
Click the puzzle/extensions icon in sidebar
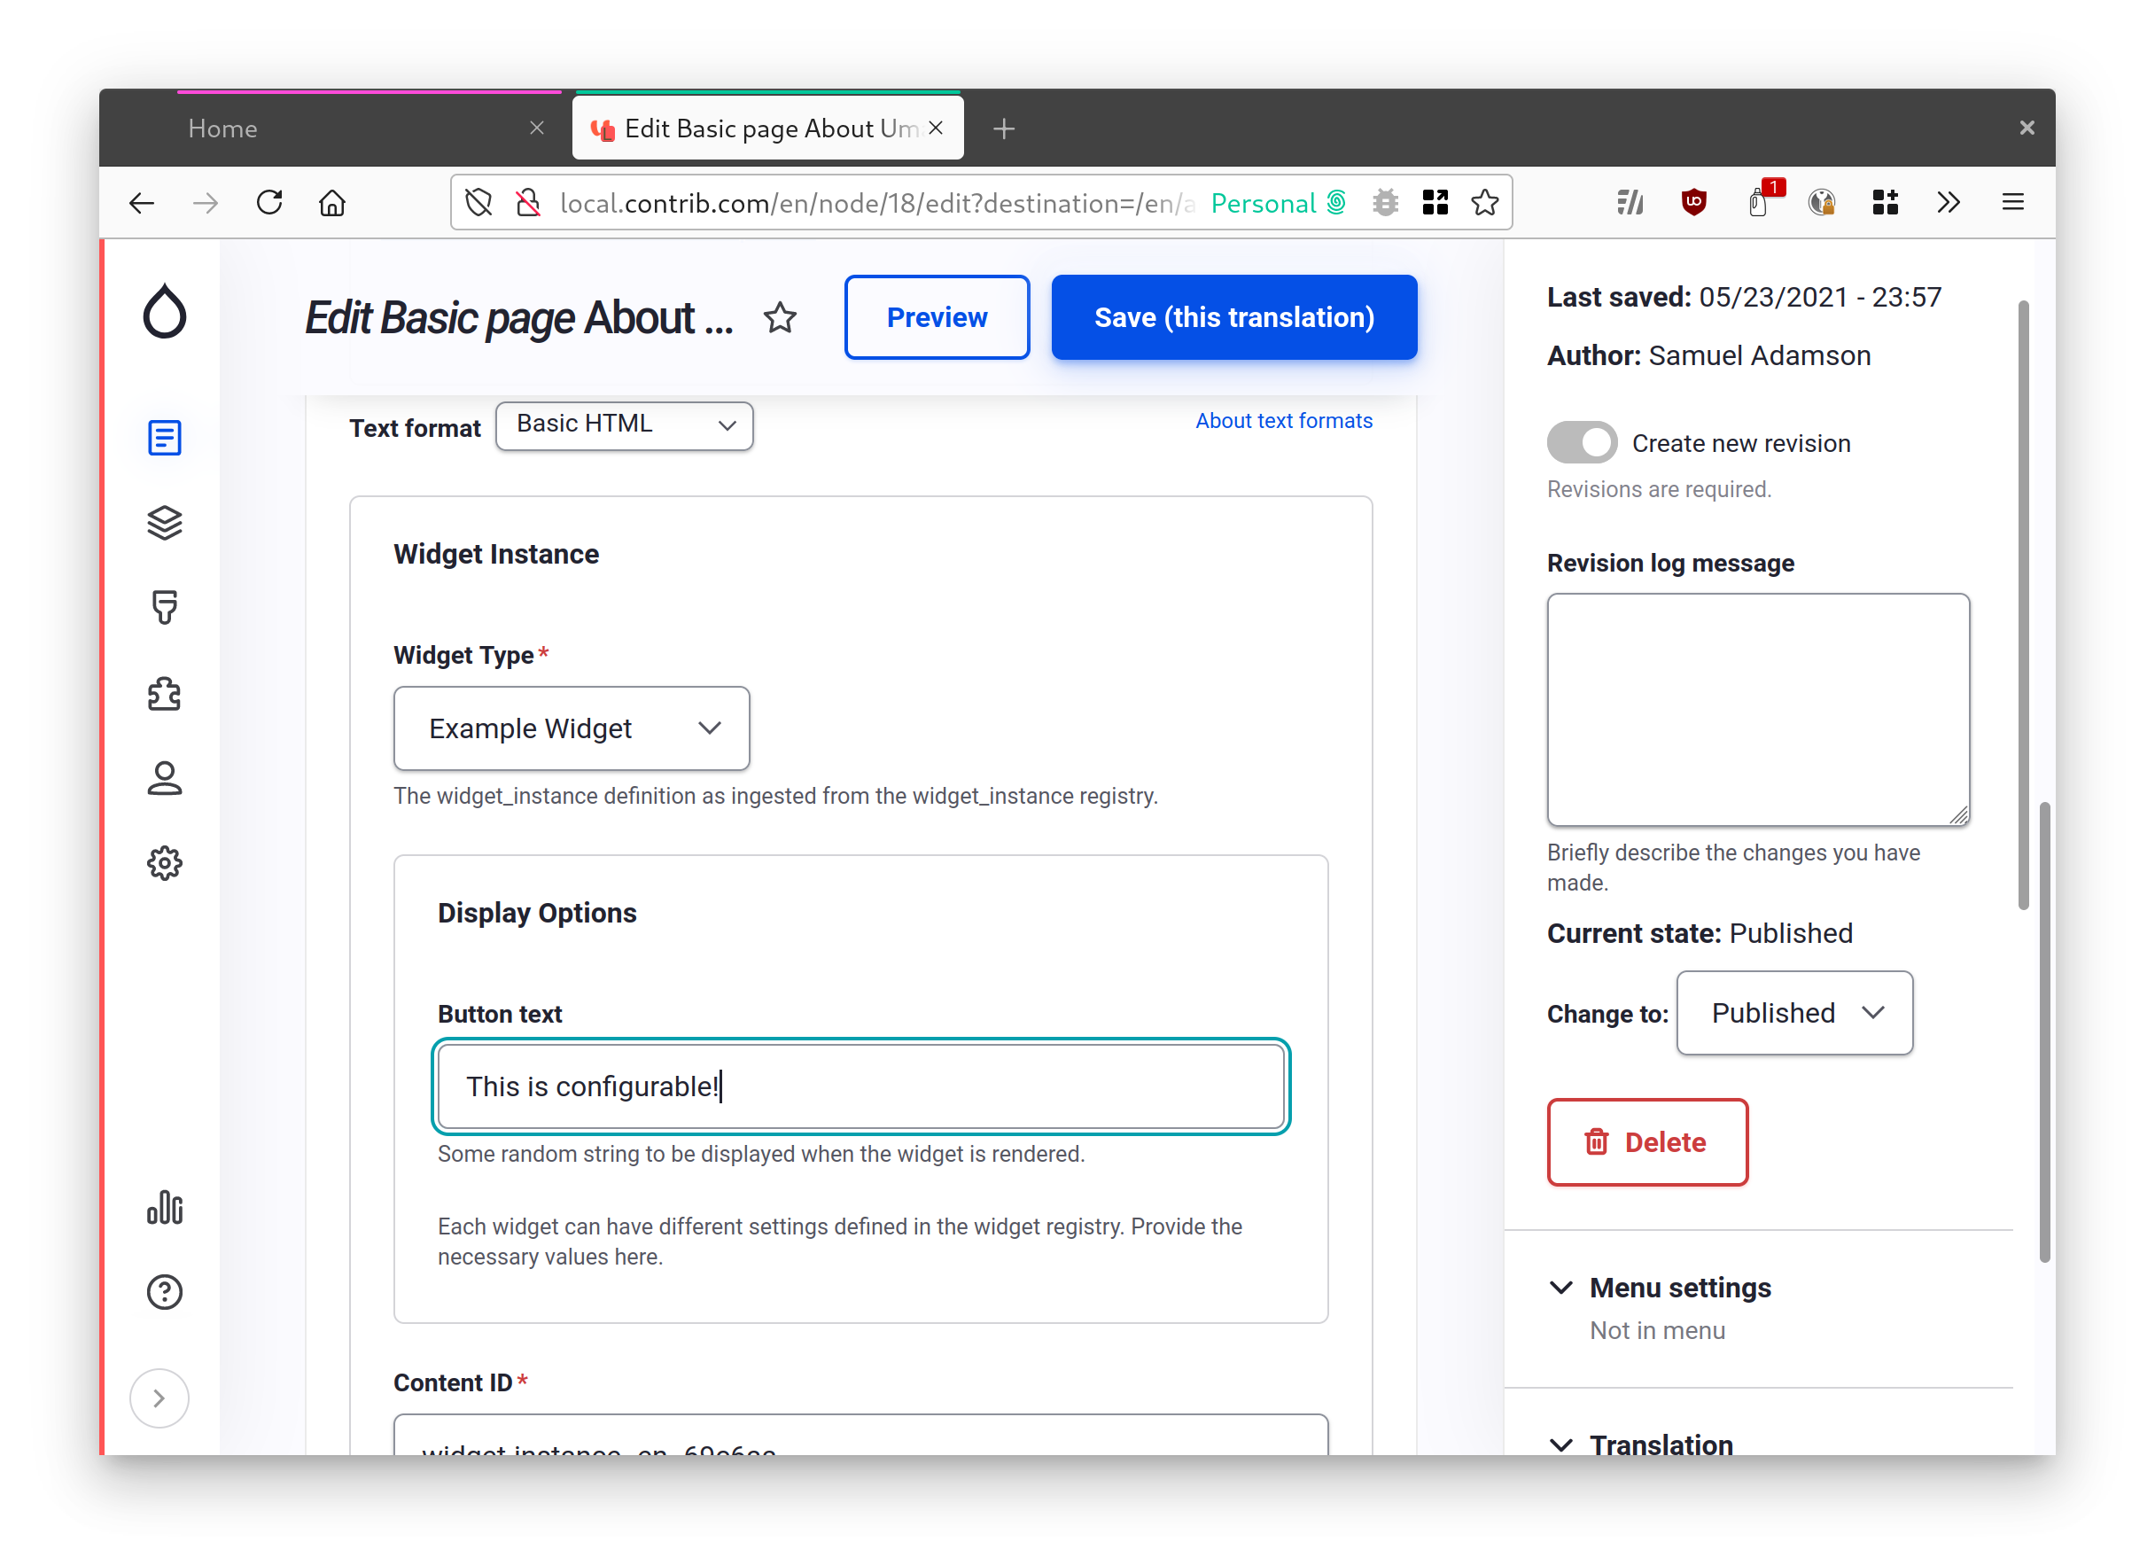[164, 693]
